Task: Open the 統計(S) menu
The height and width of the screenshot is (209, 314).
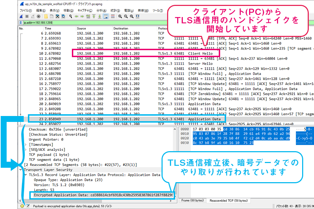Action: click(x=115, y=10)
